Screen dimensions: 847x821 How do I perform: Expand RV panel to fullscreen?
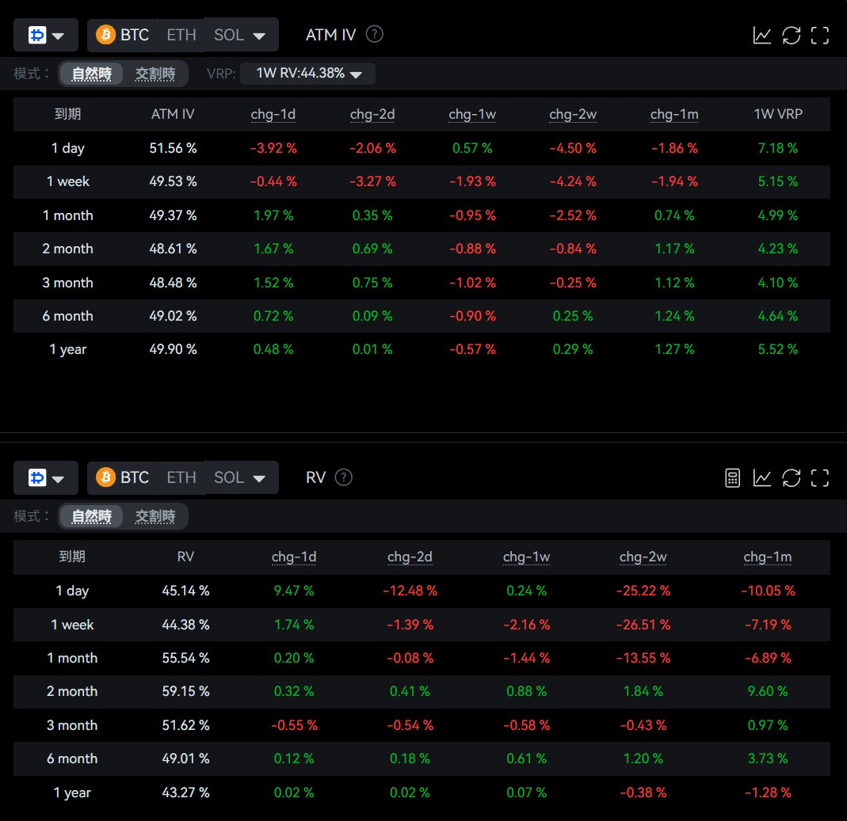tap(820, 478)
